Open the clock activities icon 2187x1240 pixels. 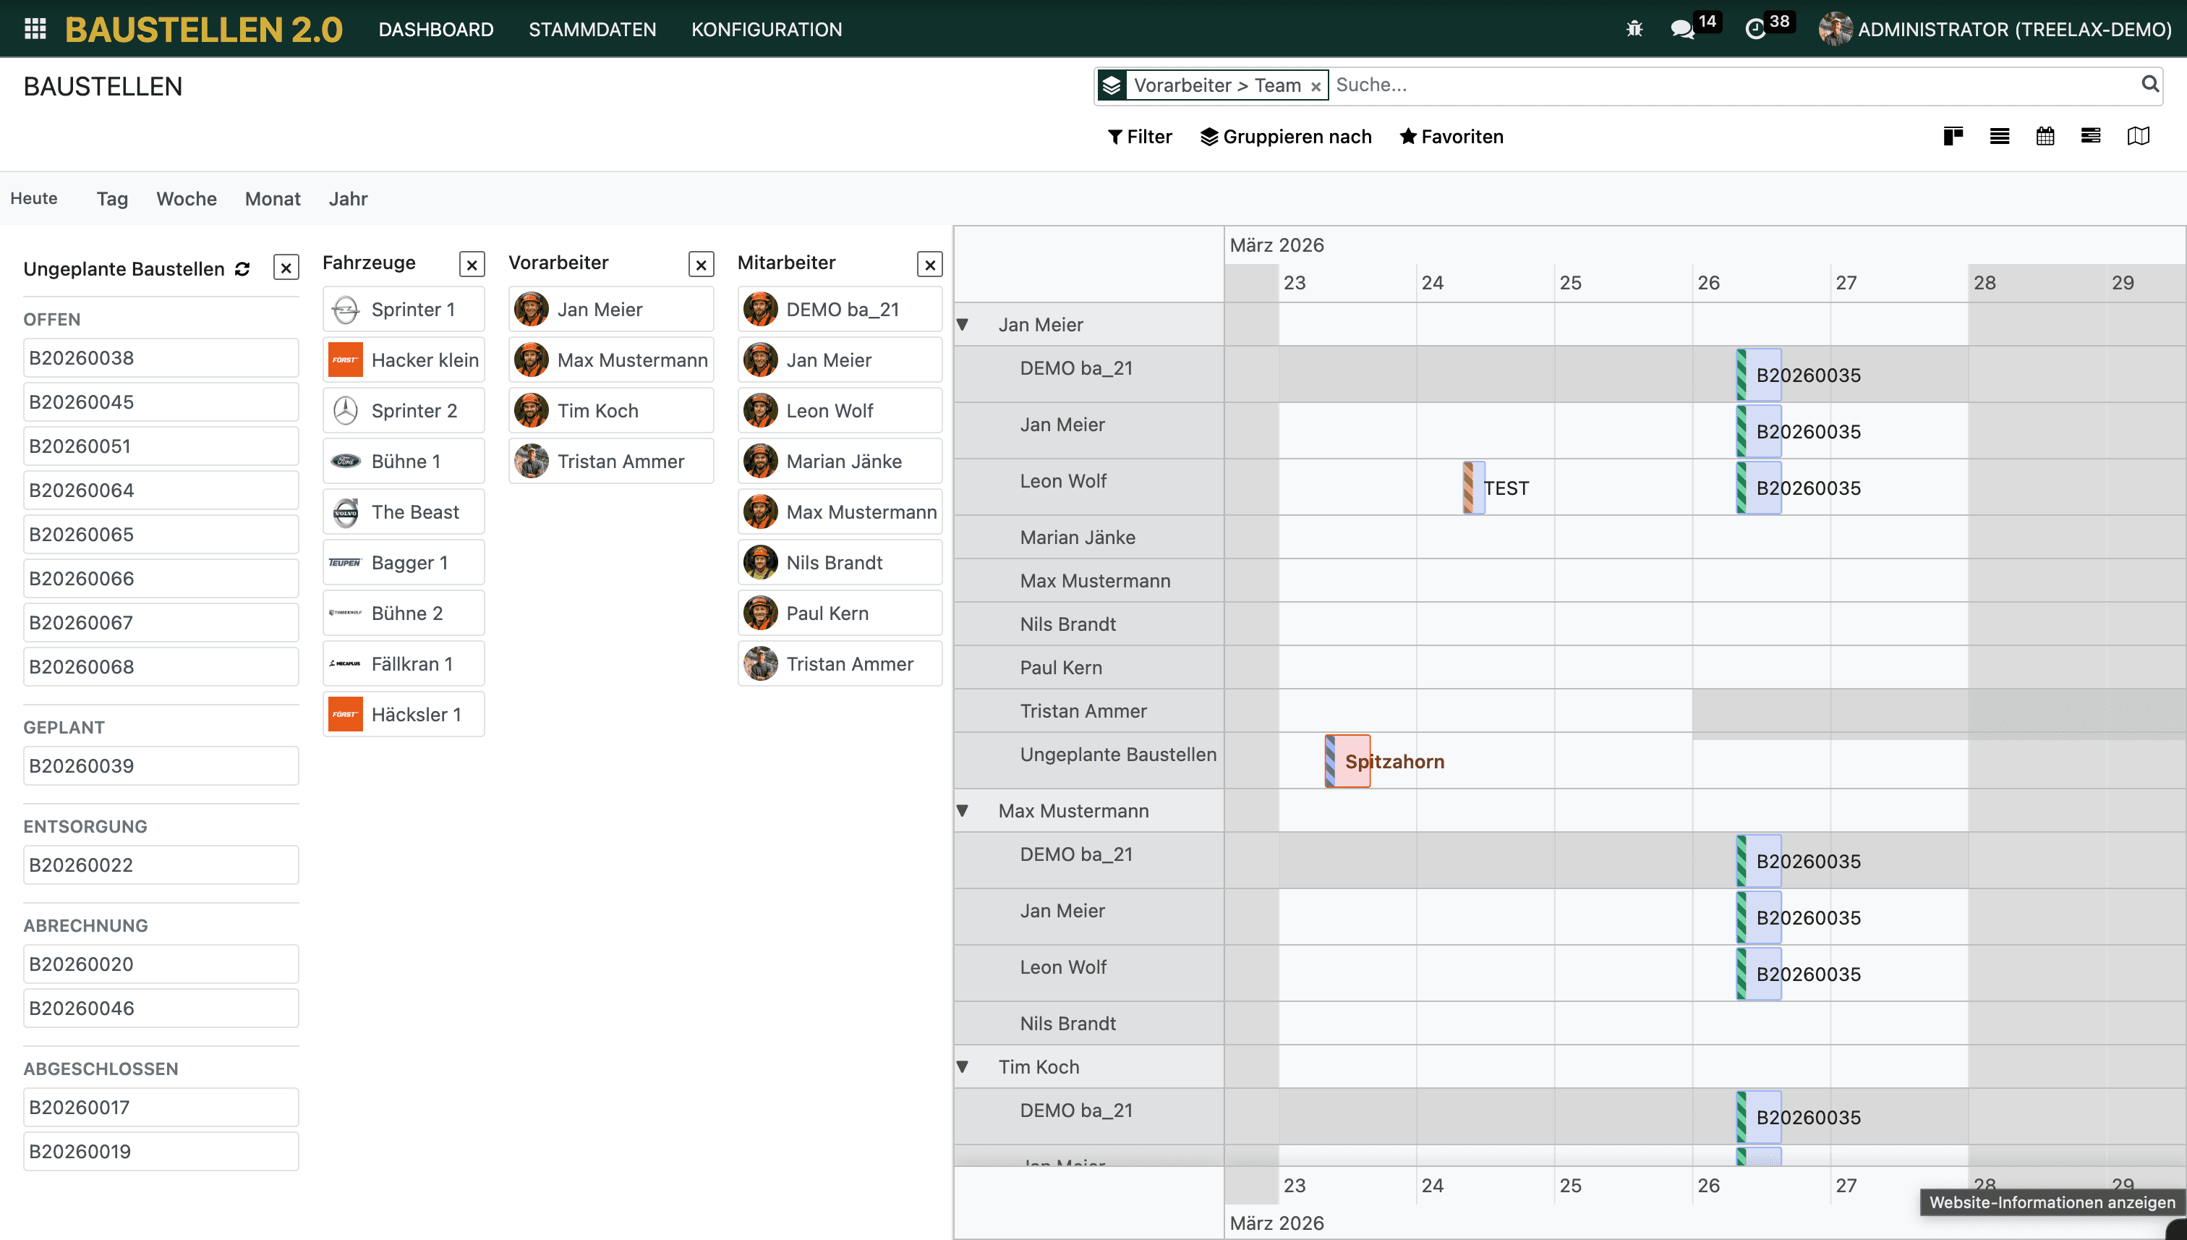coord(1755,29)
